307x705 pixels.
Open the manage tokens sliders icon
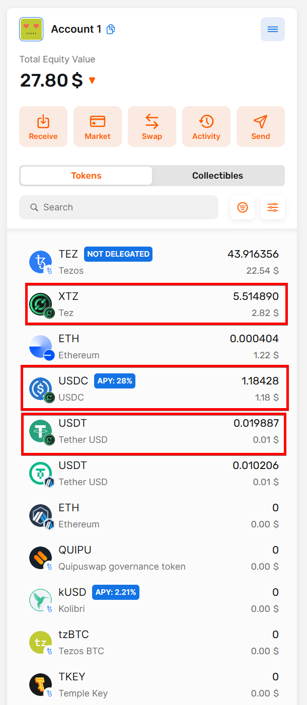[x=273, y=207]
